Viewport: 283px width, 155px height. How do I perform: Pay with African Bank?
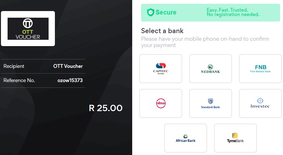pos(186,138)
